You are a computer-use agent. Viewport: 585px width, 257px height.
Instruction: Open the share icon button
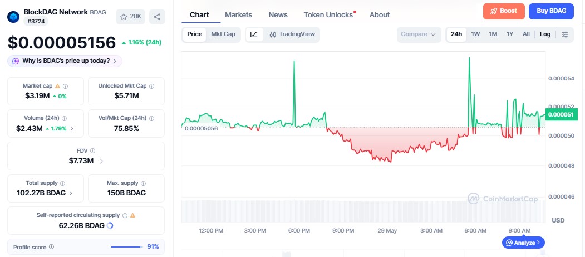pyautogui.click(x=157, y=17)
